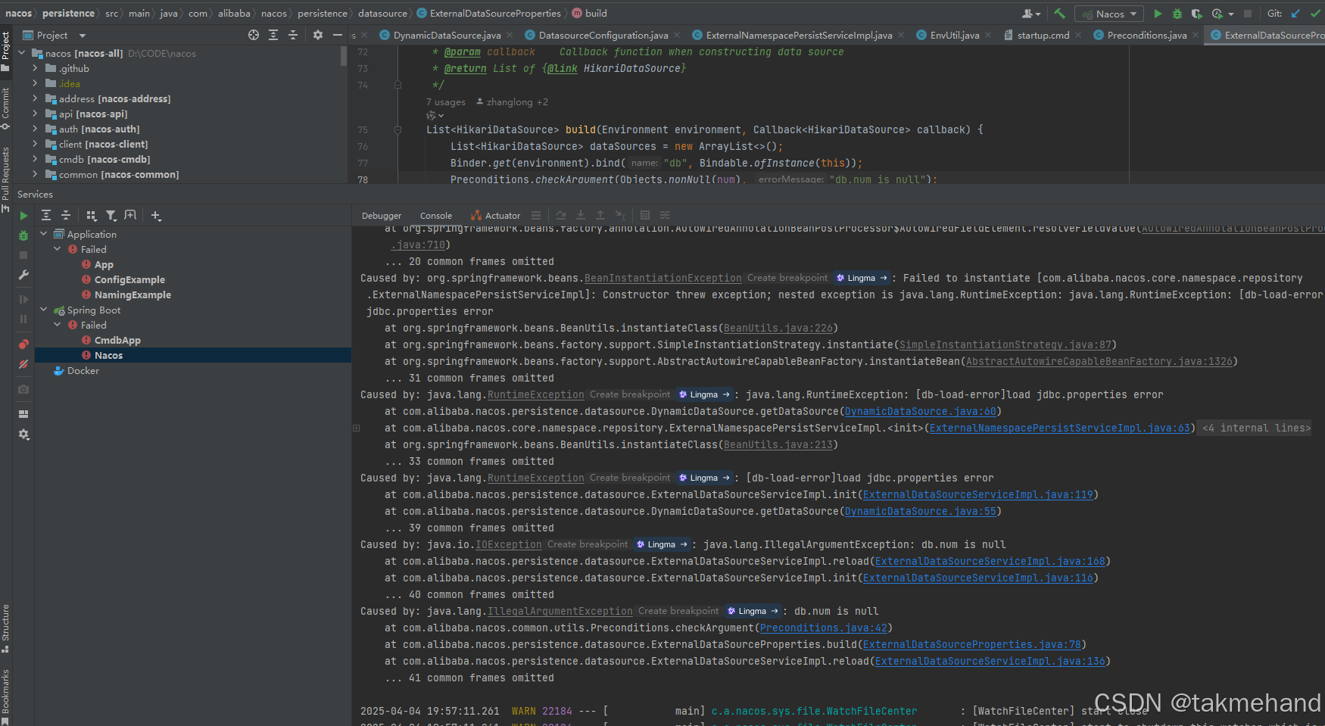
Task: Open ExternalDataSourceProperties.java:78 link
Action: 972,645
